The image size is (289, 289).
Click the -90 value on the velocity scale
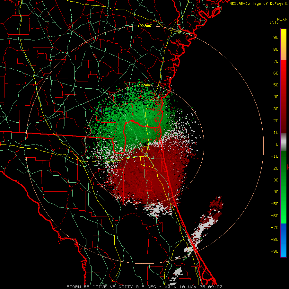(275, 251)
